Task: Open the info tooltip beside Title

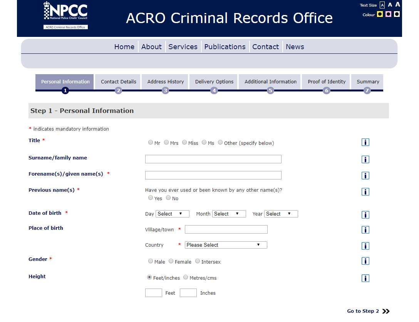Action: tap(365, 142)
